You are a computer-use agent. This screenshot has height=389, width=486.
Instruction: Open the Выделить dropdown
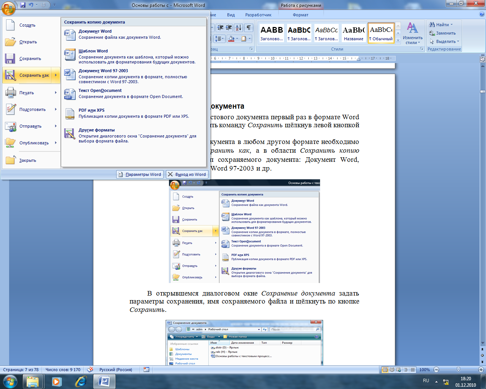tap(445, 41)
